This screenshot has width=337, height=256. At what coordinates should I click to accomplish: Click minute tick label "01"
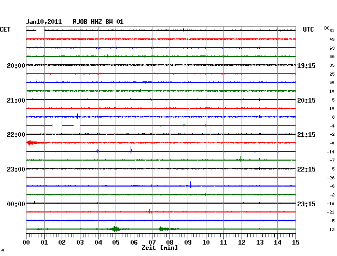click(x=44, y=243)
